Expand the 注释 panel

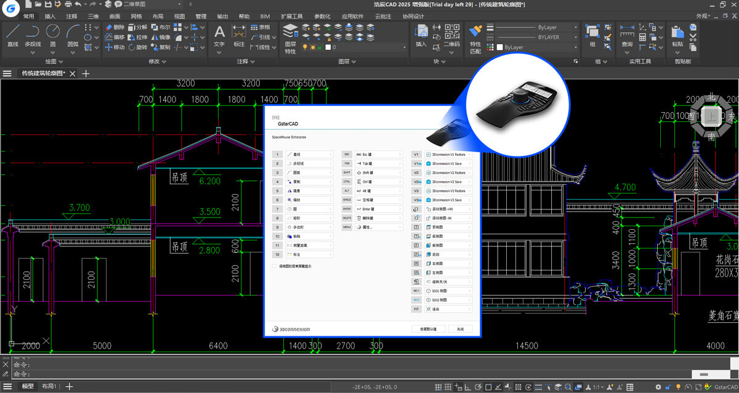(x=245, y=62)
